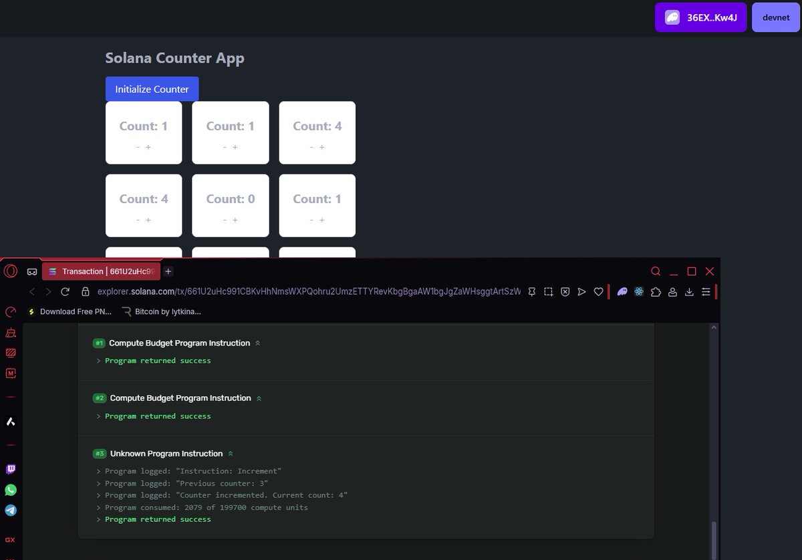Click minus on the first Count: 1 card
This screenshot has height=560, width=802.
coord(138,147)
